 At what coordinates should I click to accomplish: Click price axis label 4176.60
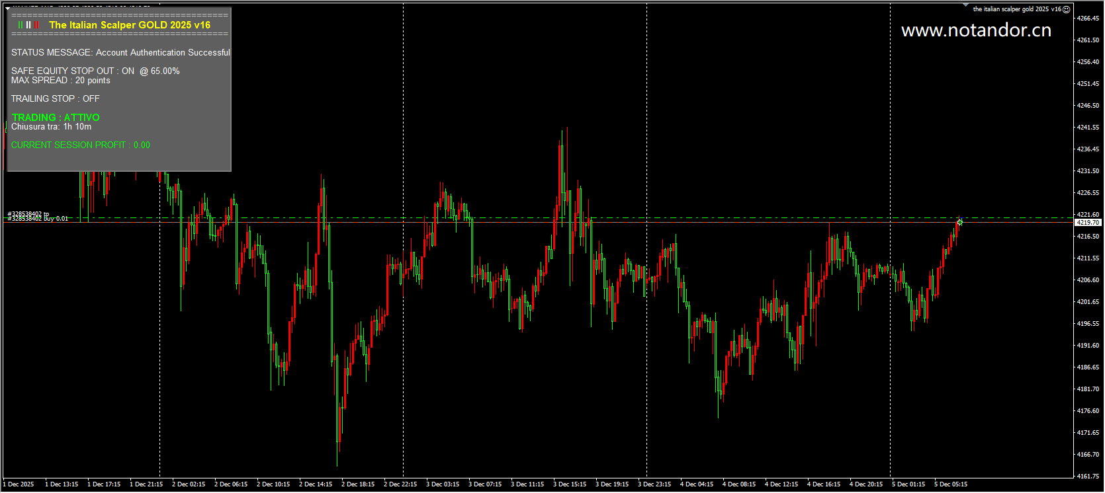pyautogui.click(x=1088, y=411)
